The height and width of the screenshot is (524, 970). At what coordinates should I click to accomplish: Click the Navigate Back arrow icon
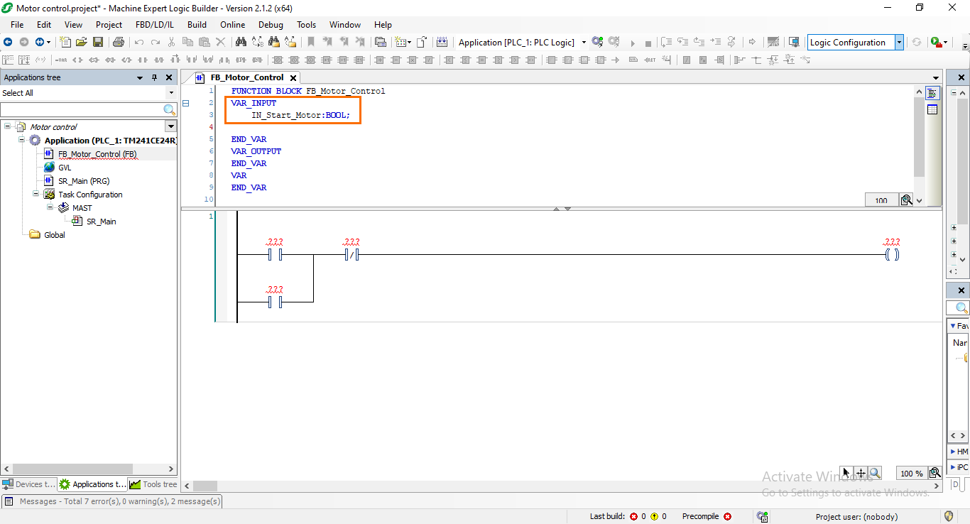pyautogui.click(x=9, y=43)
